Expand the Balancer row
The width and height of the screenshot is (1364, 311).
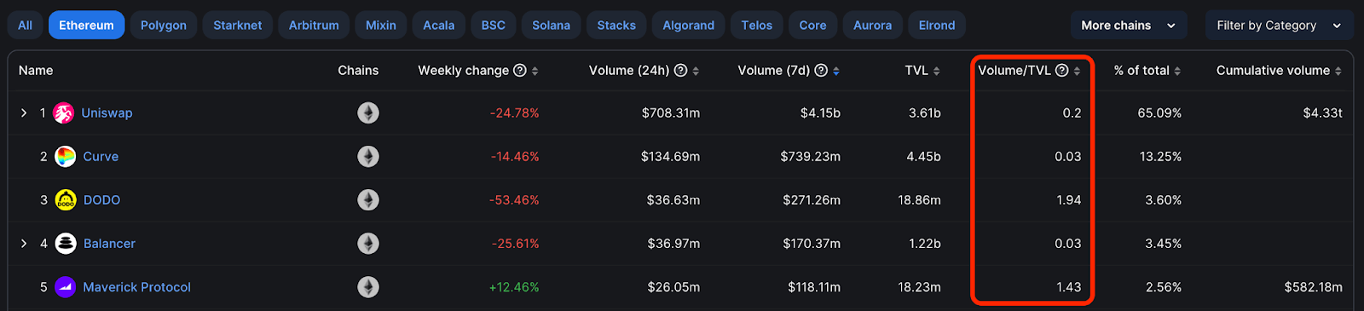[24, 243]
